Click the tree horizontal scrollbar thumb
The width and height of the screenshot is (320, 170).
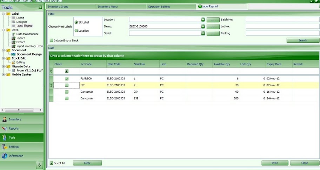click(19, 110)
